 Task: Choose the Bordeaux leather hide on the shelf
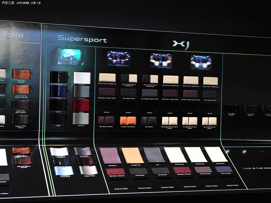[x=110, y=155]
